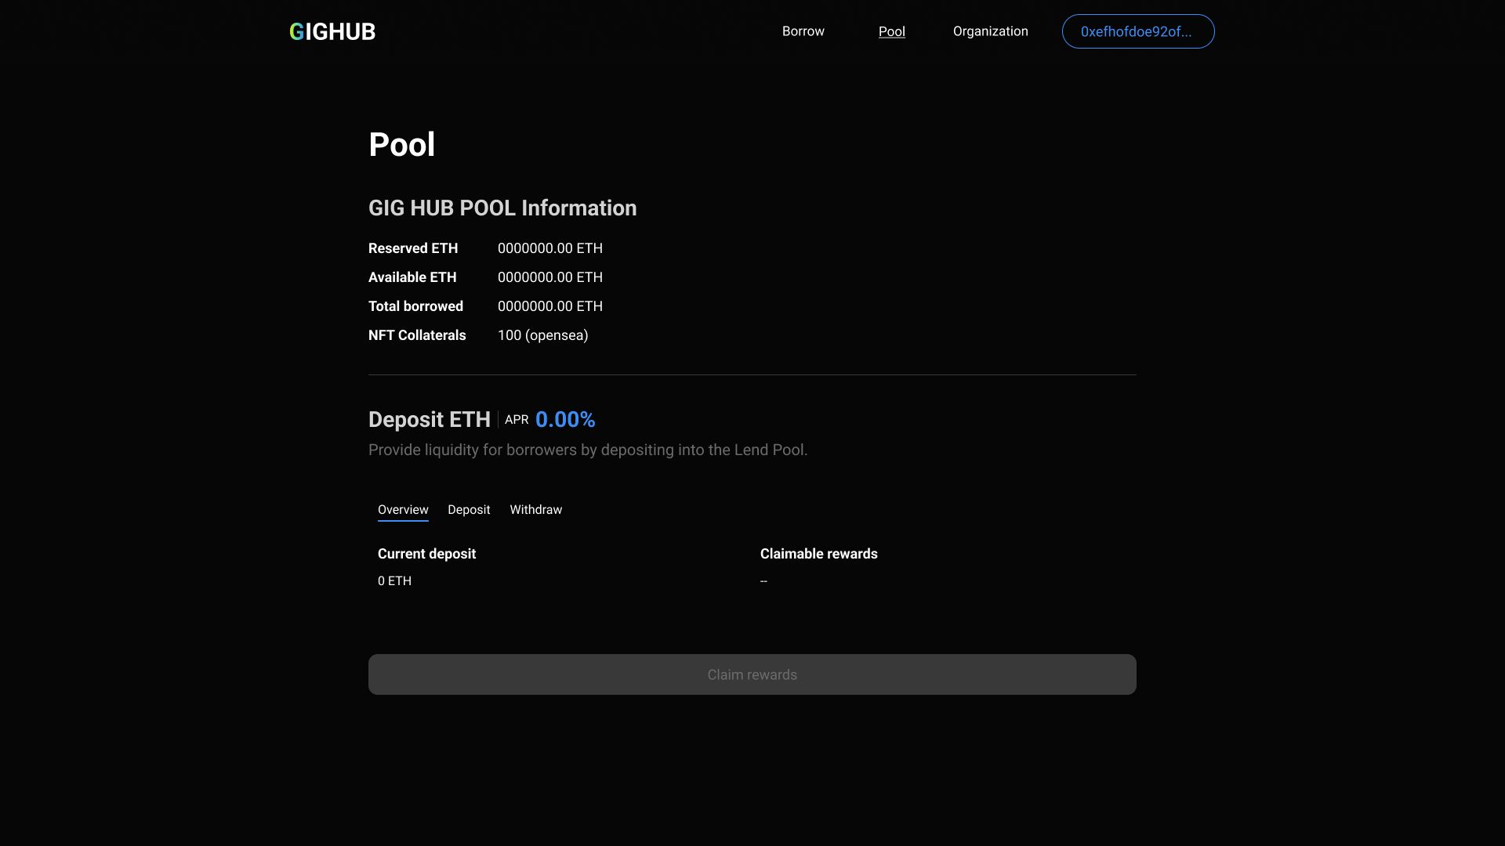Image resolution: width=1505 pixels, height=846 pixels.
Task: Click the Provide liquidity description text
Action: [588, 450]
